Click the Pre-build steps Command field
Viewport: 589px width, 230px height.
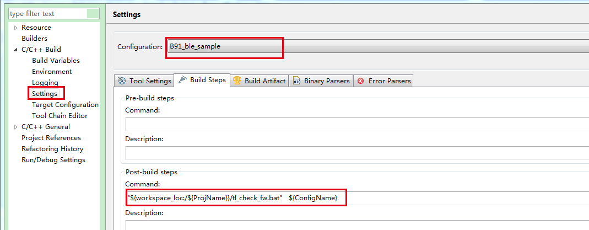click(356, 125)
